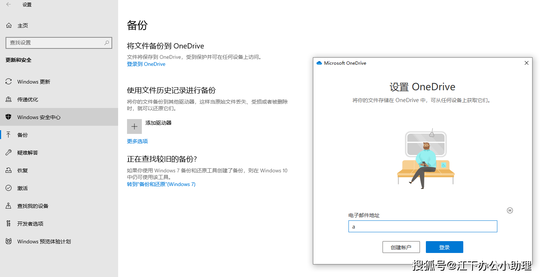The height and width of the screenshot is (277, 544).
Task: Click 正在查找较旧的备份? heading
Action: (x=162, y=159)
